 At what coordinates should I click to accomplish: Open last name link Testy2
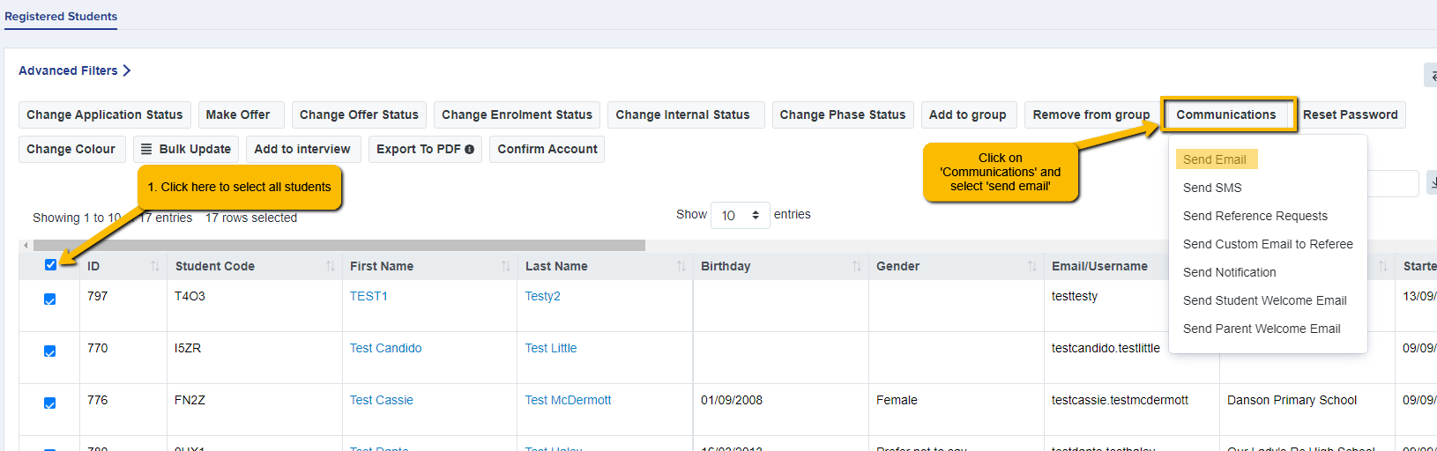tap(543, 296)
